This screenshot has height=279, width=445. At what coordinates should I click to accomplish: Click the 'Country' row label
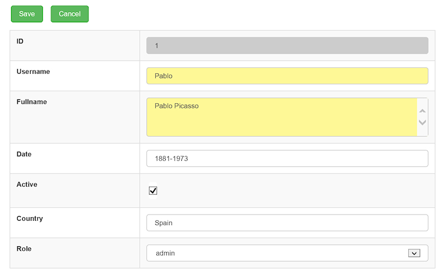pyautogui.click(x=29, y=218)
